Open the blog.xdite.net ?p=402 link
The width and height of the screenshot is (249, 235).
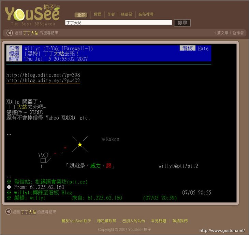[43, 81]
